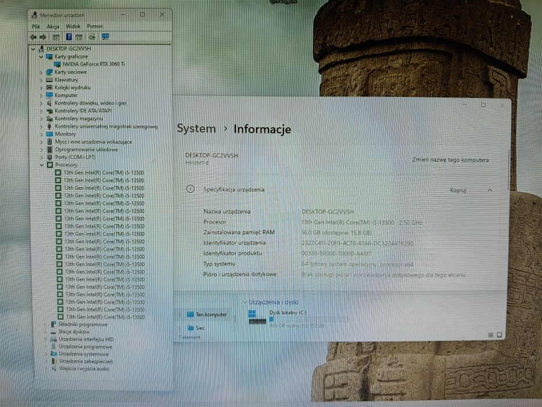Screen dimensions: 542x407
Task: Click the monitor icon in Device Manager toolbar
Action: coord(105,37)
